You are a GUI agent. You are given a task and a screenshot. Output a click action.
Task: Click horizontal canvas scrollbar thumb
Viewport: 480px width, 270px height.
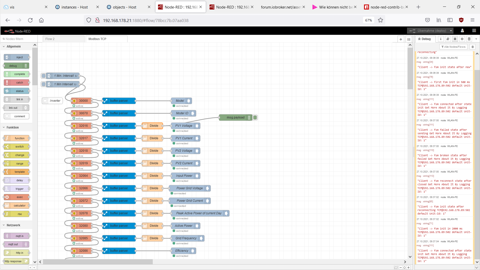[98, 262]
